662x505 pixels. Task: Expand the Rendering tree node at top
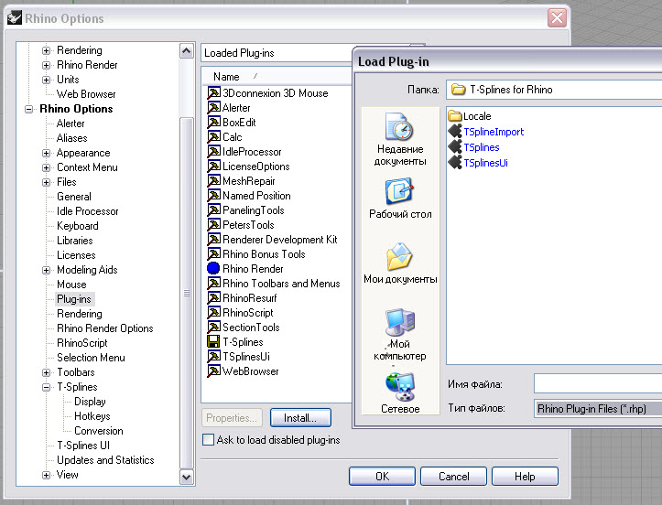pos(46,50)
